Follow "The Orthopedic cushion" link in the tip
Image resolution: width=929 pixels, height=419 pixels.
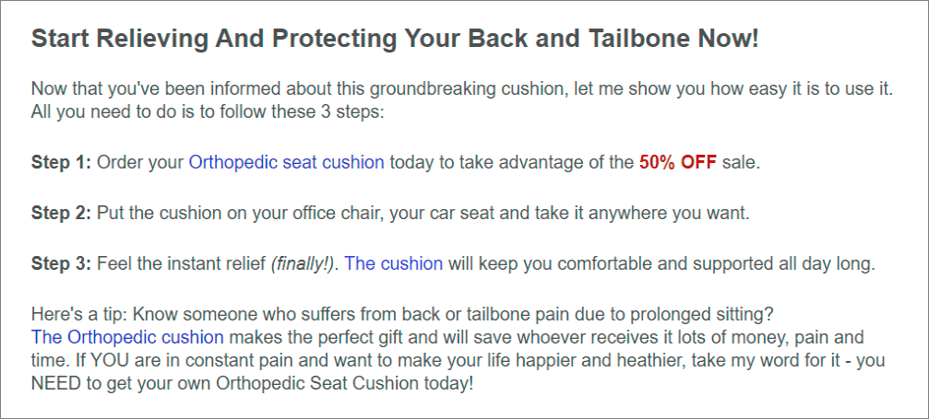(x=127, y=337)
